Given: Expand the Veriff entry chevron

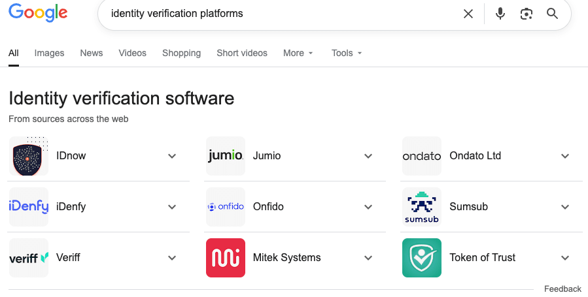Looking at the screenshot, I should click(172, 258).
